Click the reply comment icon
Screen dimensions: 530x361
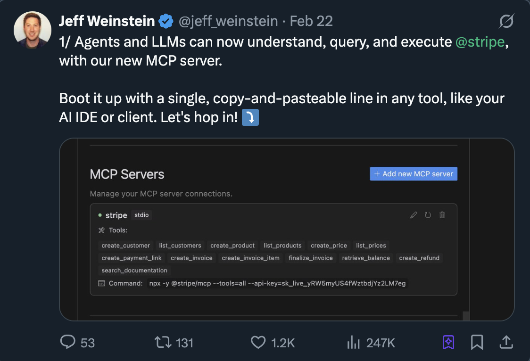(x=68, y=342)
